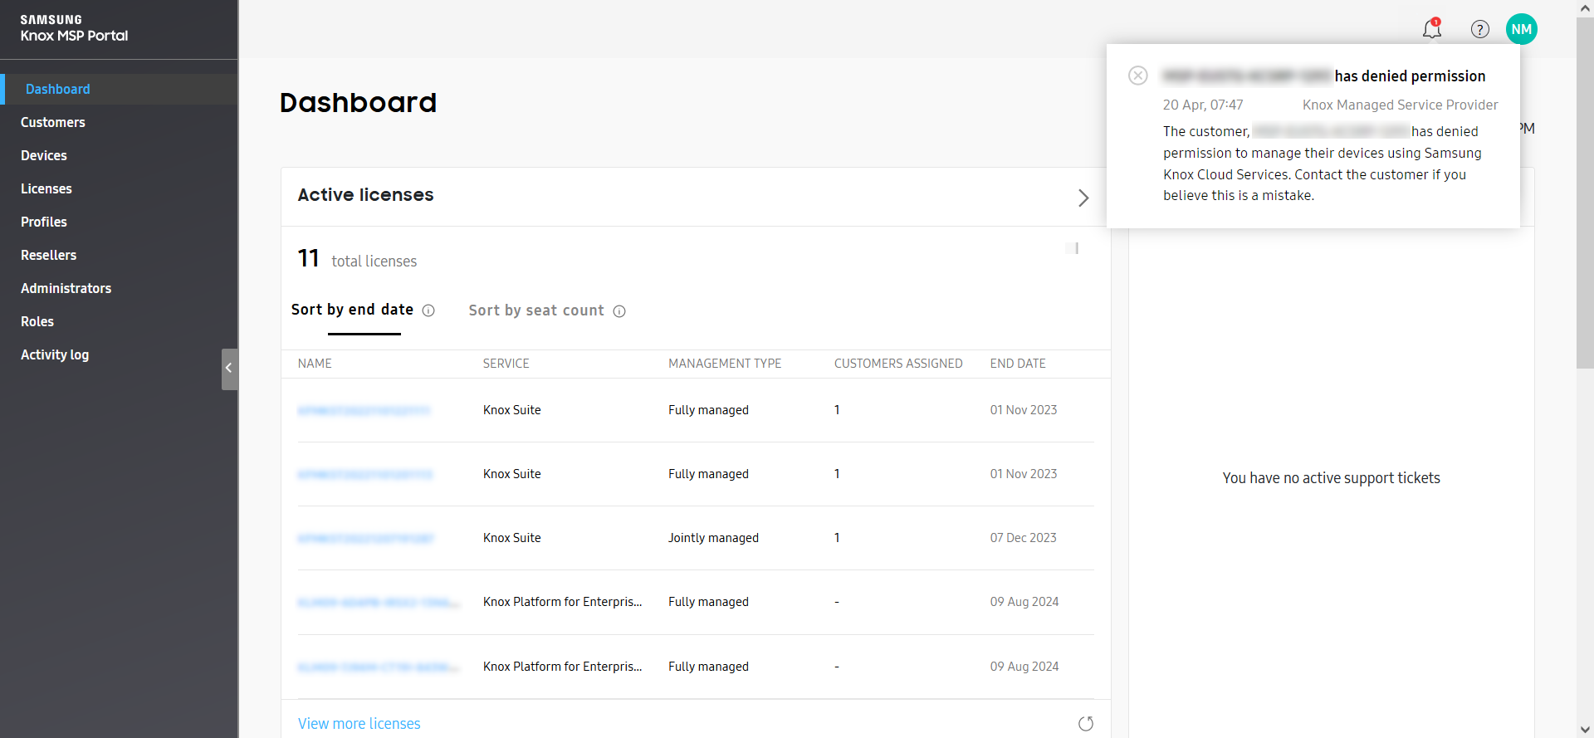Image resolution: width=1594 pixels, height=738 pixels.
Task: Open the notifications bell icon
Action: click(x=1432, y=29)
